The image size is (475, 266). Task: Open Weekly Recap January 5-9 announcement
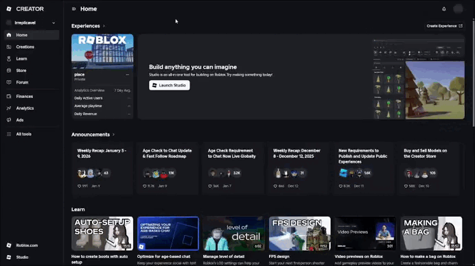[x=102, y=168]
